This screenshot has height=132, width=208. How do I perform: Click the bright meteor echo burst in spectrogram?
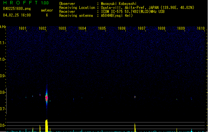(47, 97)
